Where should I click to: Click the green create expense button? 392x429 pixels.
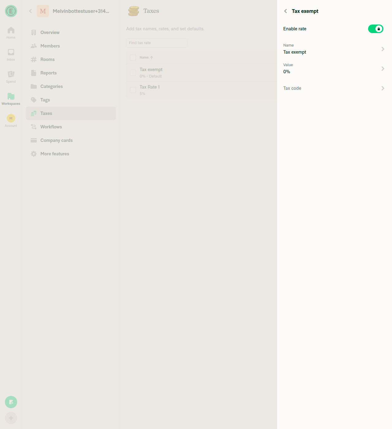coord(11,402)
